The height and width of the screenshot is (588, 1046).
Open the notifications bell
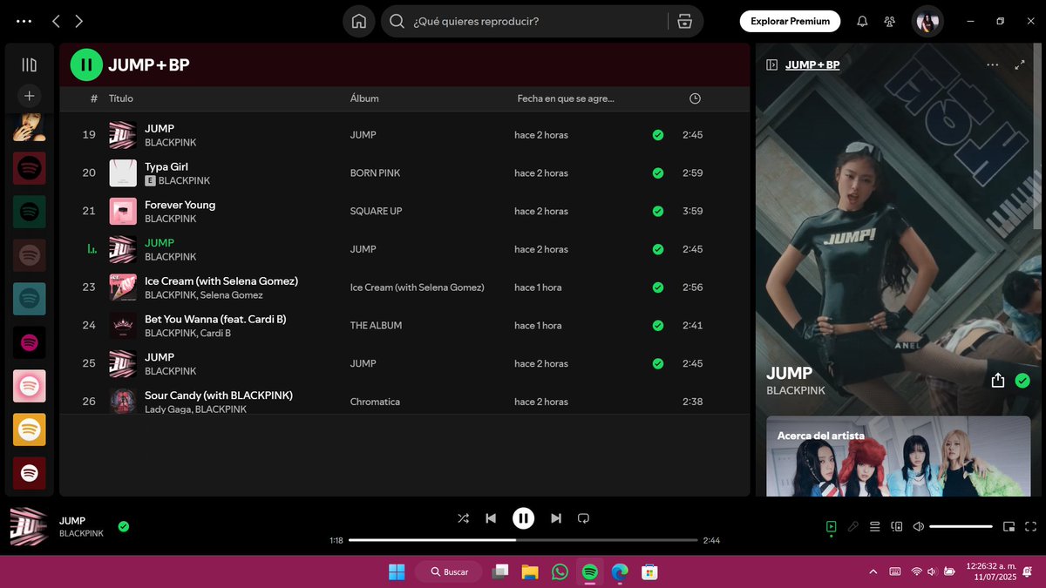click(862, 22)
